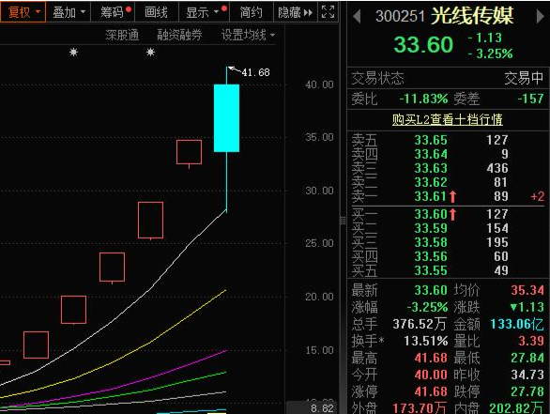
Task: Click red up-arrow beside 33.61
Action: coord(452,196)
